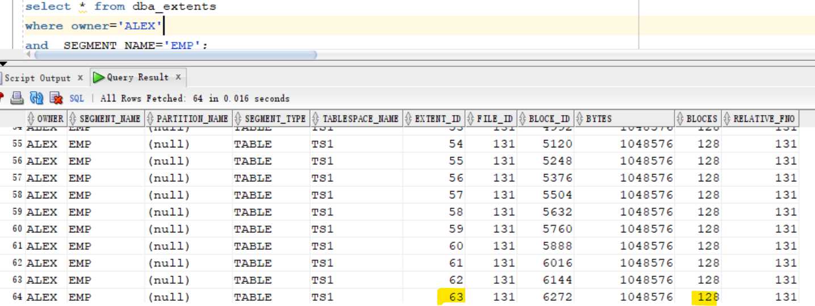The width and height of the screenshot is (815, 306).
Task: Select BLOCK_ID cell 6272
Action: 545,297
